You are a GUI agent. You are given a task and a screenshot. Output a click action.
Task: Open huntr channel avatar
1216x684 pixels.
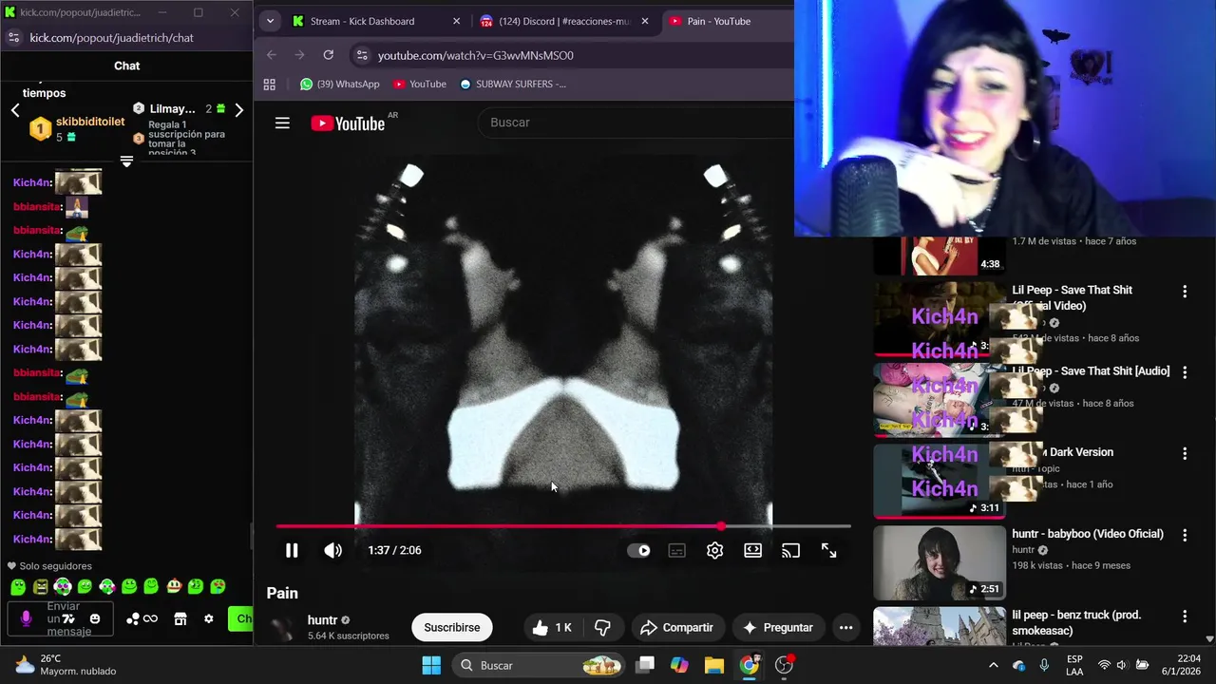tap(282, 628)
